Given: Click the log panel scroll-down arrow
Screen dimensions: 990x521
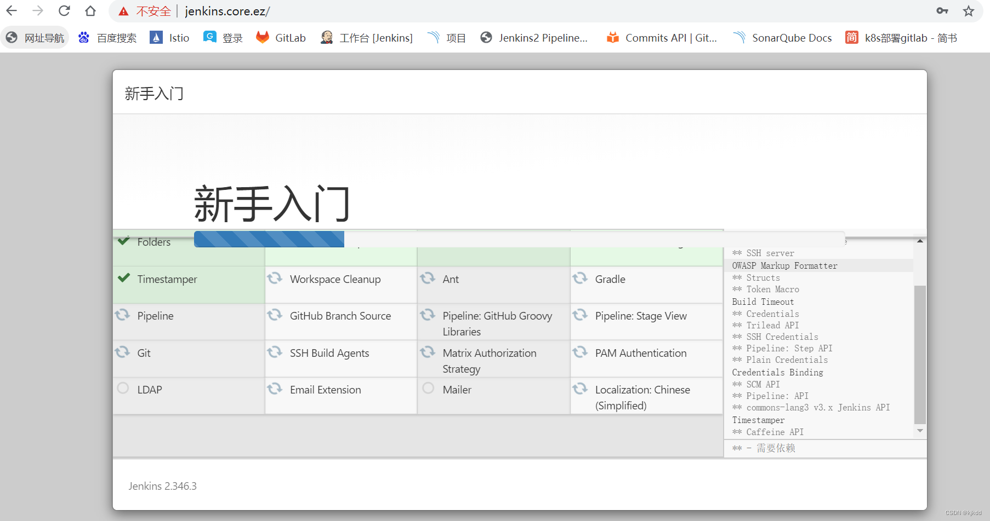Looking at the screenshot, I should click(x=920, y=431).
